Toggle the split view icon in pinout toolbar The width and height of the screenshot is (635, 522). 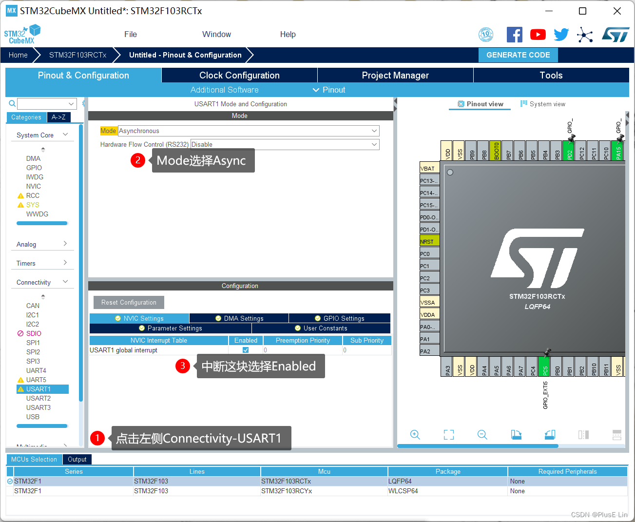point(583,435)
